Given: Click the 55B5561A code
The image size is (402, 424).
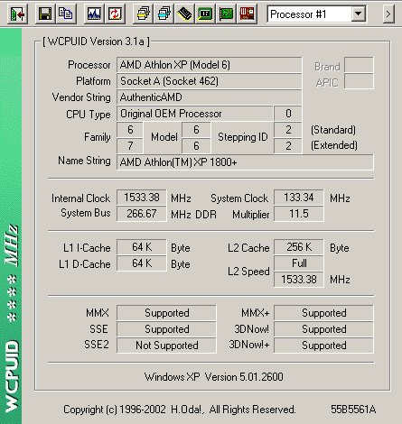Looking at the screenshot, I should (x=353, y=410).
